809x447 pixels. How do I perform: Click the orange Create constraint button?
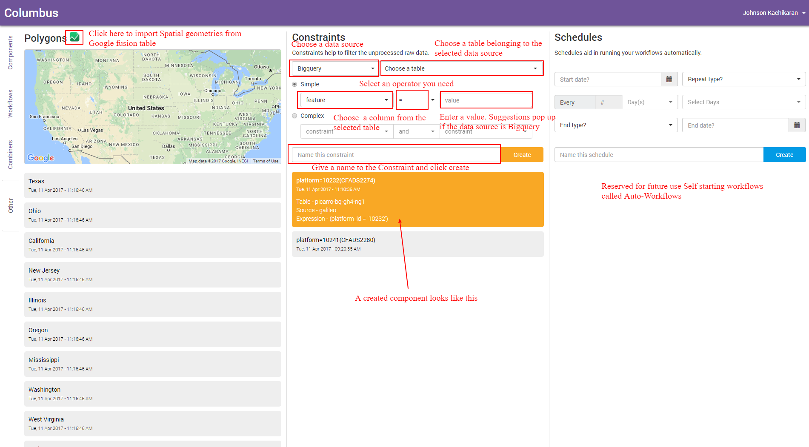[x=522, y=155]
